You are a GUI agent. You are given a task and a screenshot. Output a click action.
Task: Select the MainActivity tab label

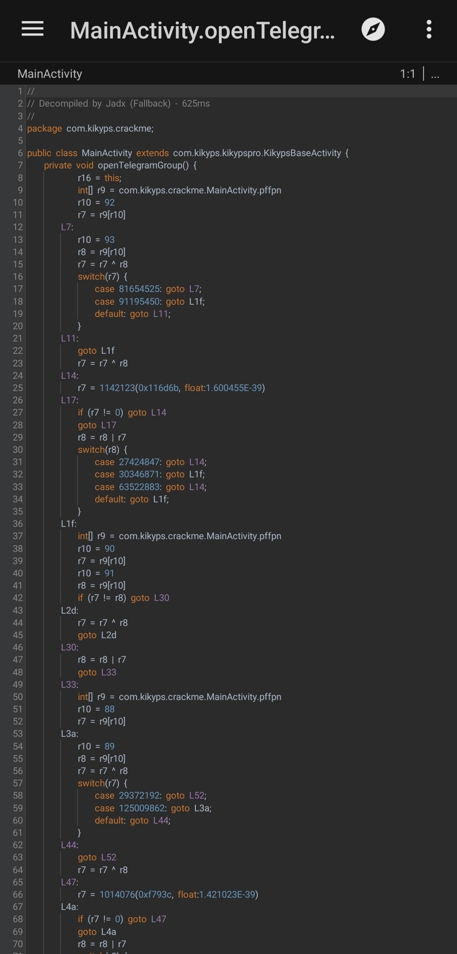(x=50, y=74)
